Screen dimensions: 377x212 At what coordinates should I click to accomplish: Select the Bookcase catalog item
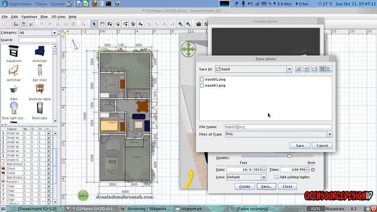coord(39,111)
